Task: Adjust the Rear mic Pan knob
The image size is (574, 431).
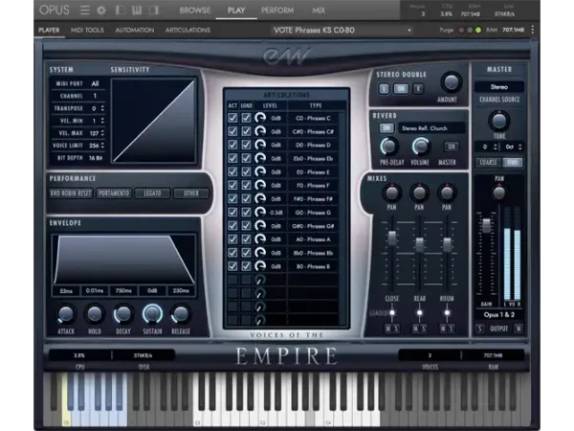Action: click(x=419, y=193)
